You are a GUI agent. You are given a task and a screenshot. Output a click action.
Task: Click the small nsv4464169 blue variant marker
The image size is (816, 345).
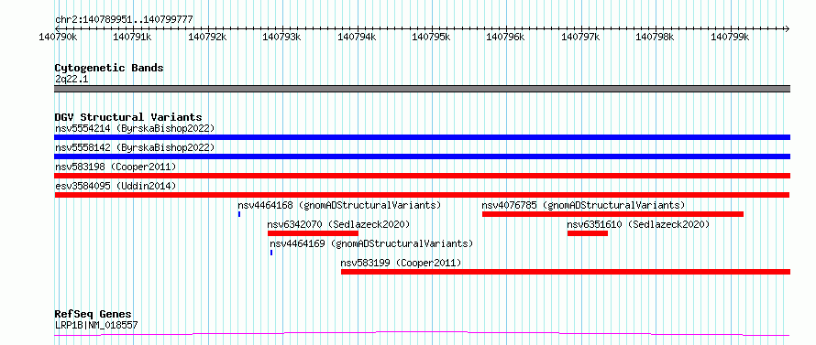click(x=271, y=253)
